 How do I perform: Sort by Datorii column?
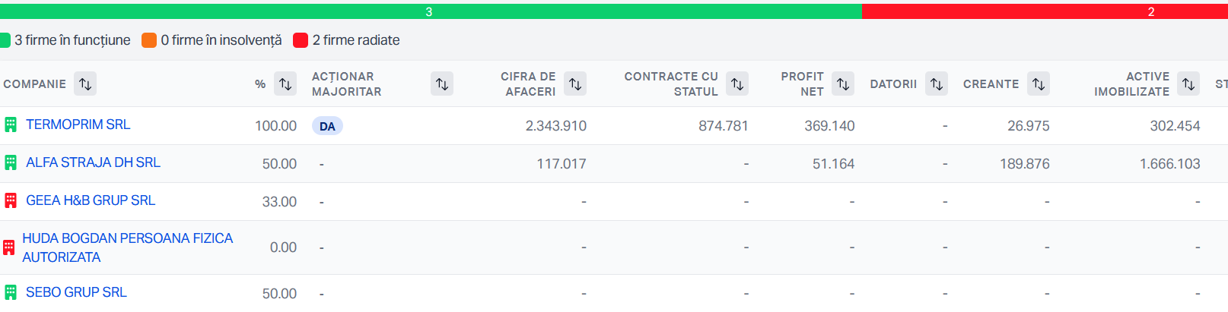click(x=937, y=84)
